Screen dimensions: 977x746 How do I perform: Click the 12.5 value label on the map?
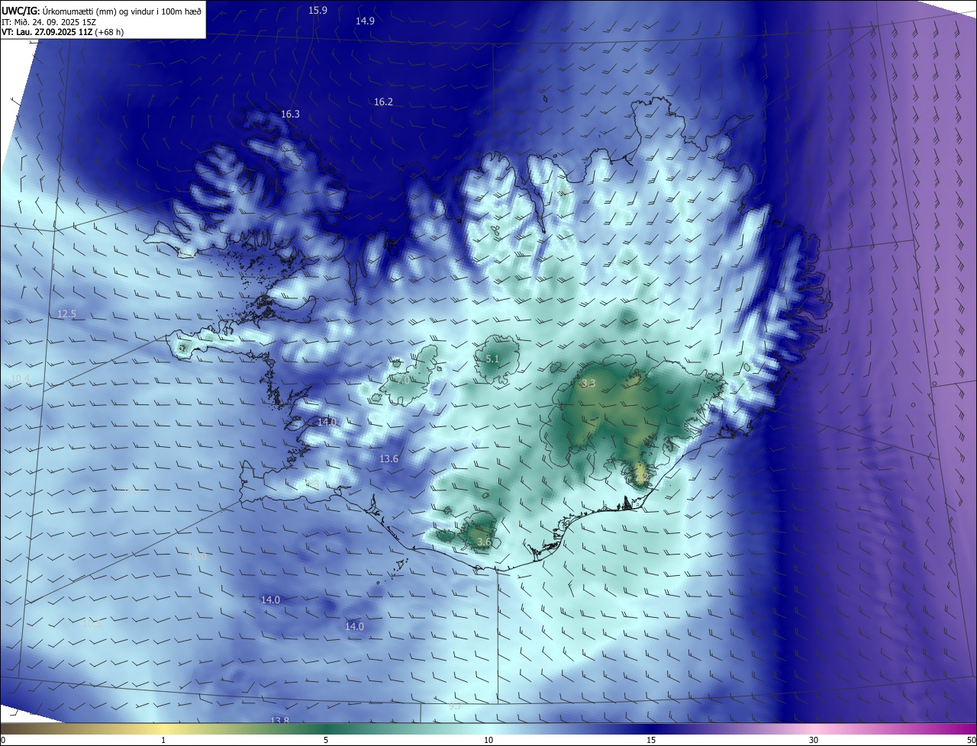[66, 314]
